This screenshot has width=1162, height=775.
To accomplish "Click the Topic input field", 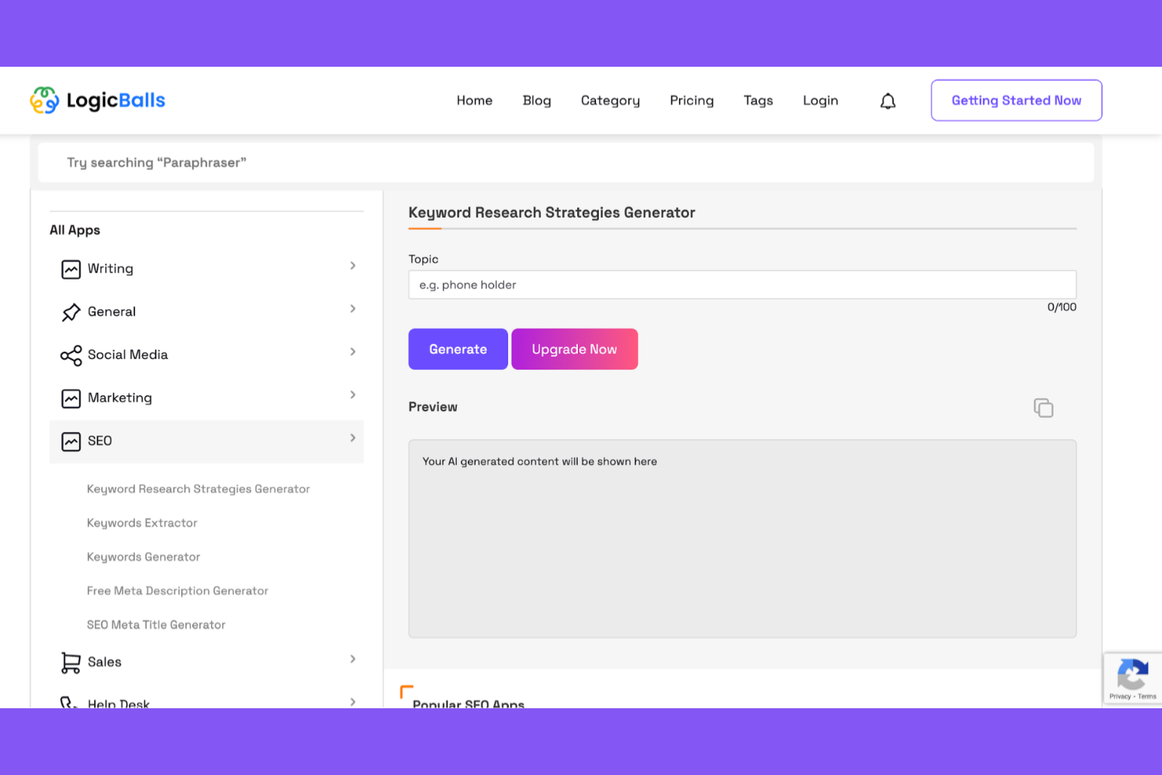I will point(742,284).
